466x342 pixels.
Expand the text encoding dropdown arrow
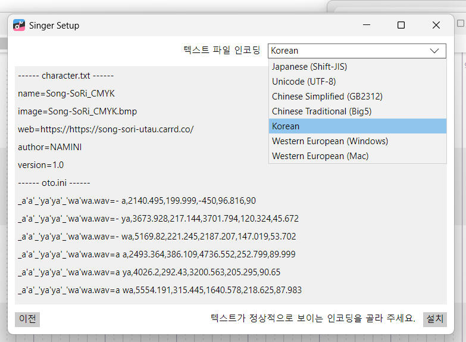click(x=434, y=51)
